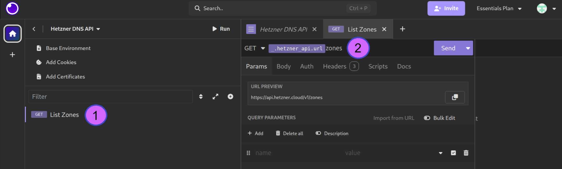562x169 pixels.
Task: Open the Essentials Plan dropdown
Action: tap(499, 8)
